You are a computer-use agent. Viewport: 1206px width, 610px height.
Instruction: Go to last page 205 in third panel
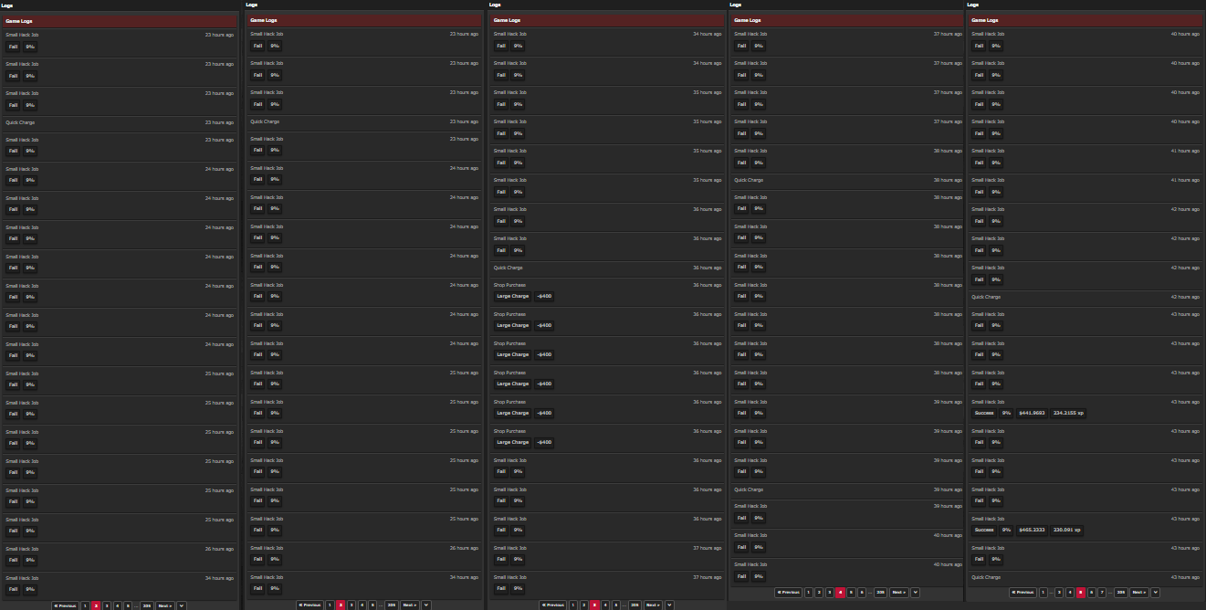click(634, 605)
